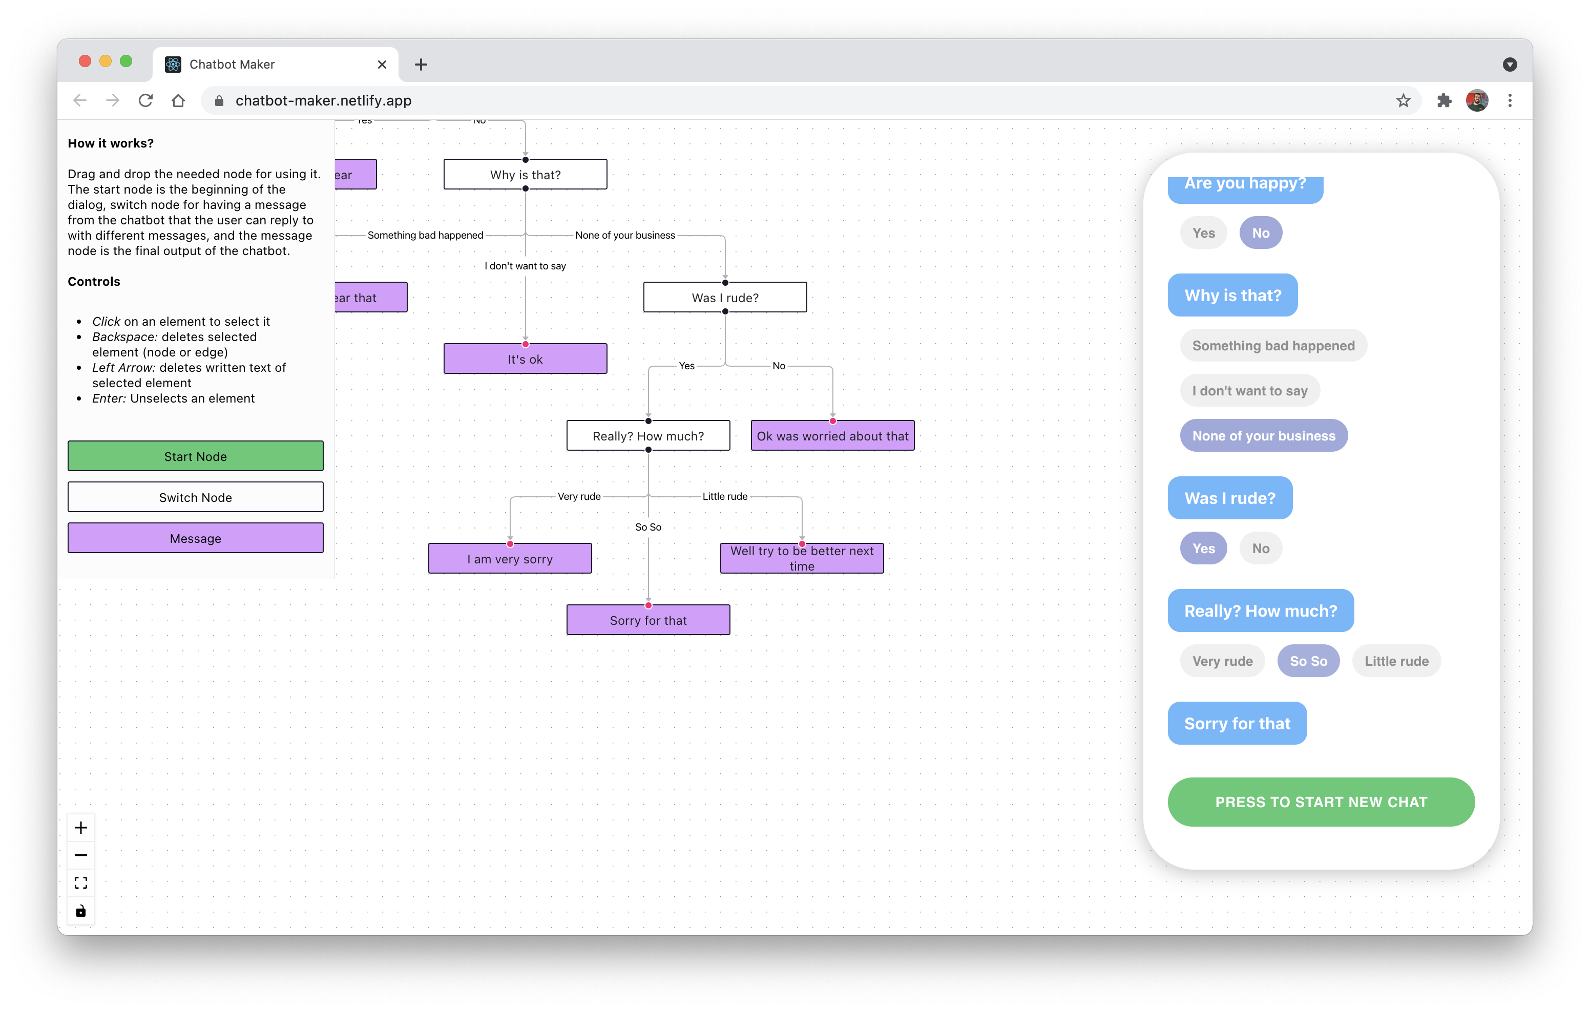The width and height of the screenshot is (1590, 1011).
Task: Expand the tab search down arrow
Action: click(x=1510, y=64)
